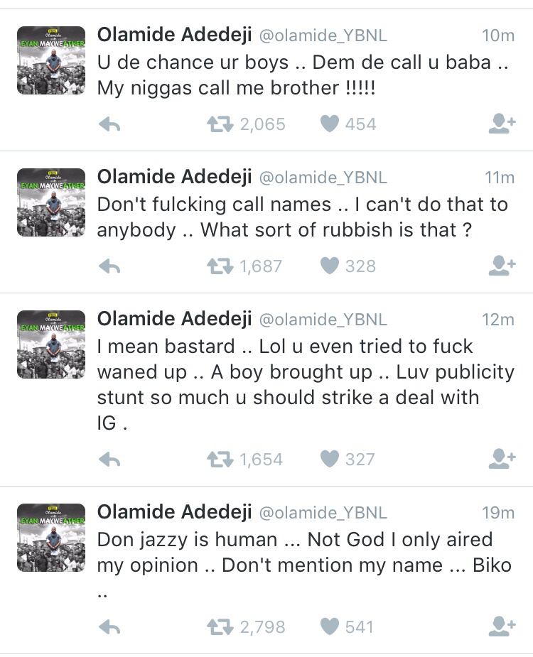Reply to the "Don't fulcking call names" tweet

pos(109,266)
